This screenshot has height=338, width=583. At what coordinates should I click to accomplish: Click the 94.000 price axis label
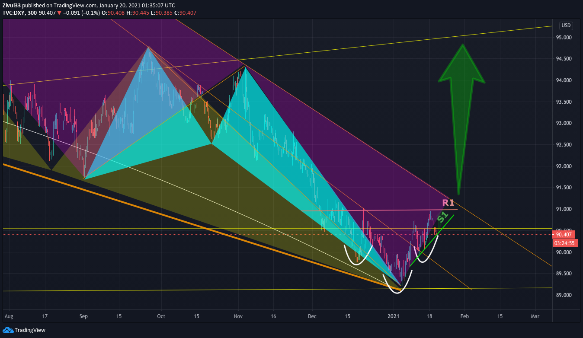click(x=564, y=80)
